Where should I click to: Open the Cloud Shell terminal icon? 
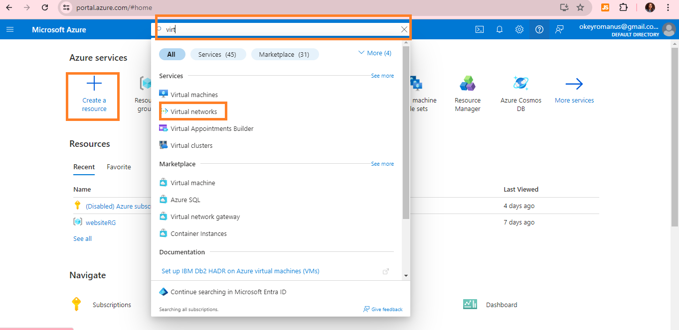[x=479, y=29]
